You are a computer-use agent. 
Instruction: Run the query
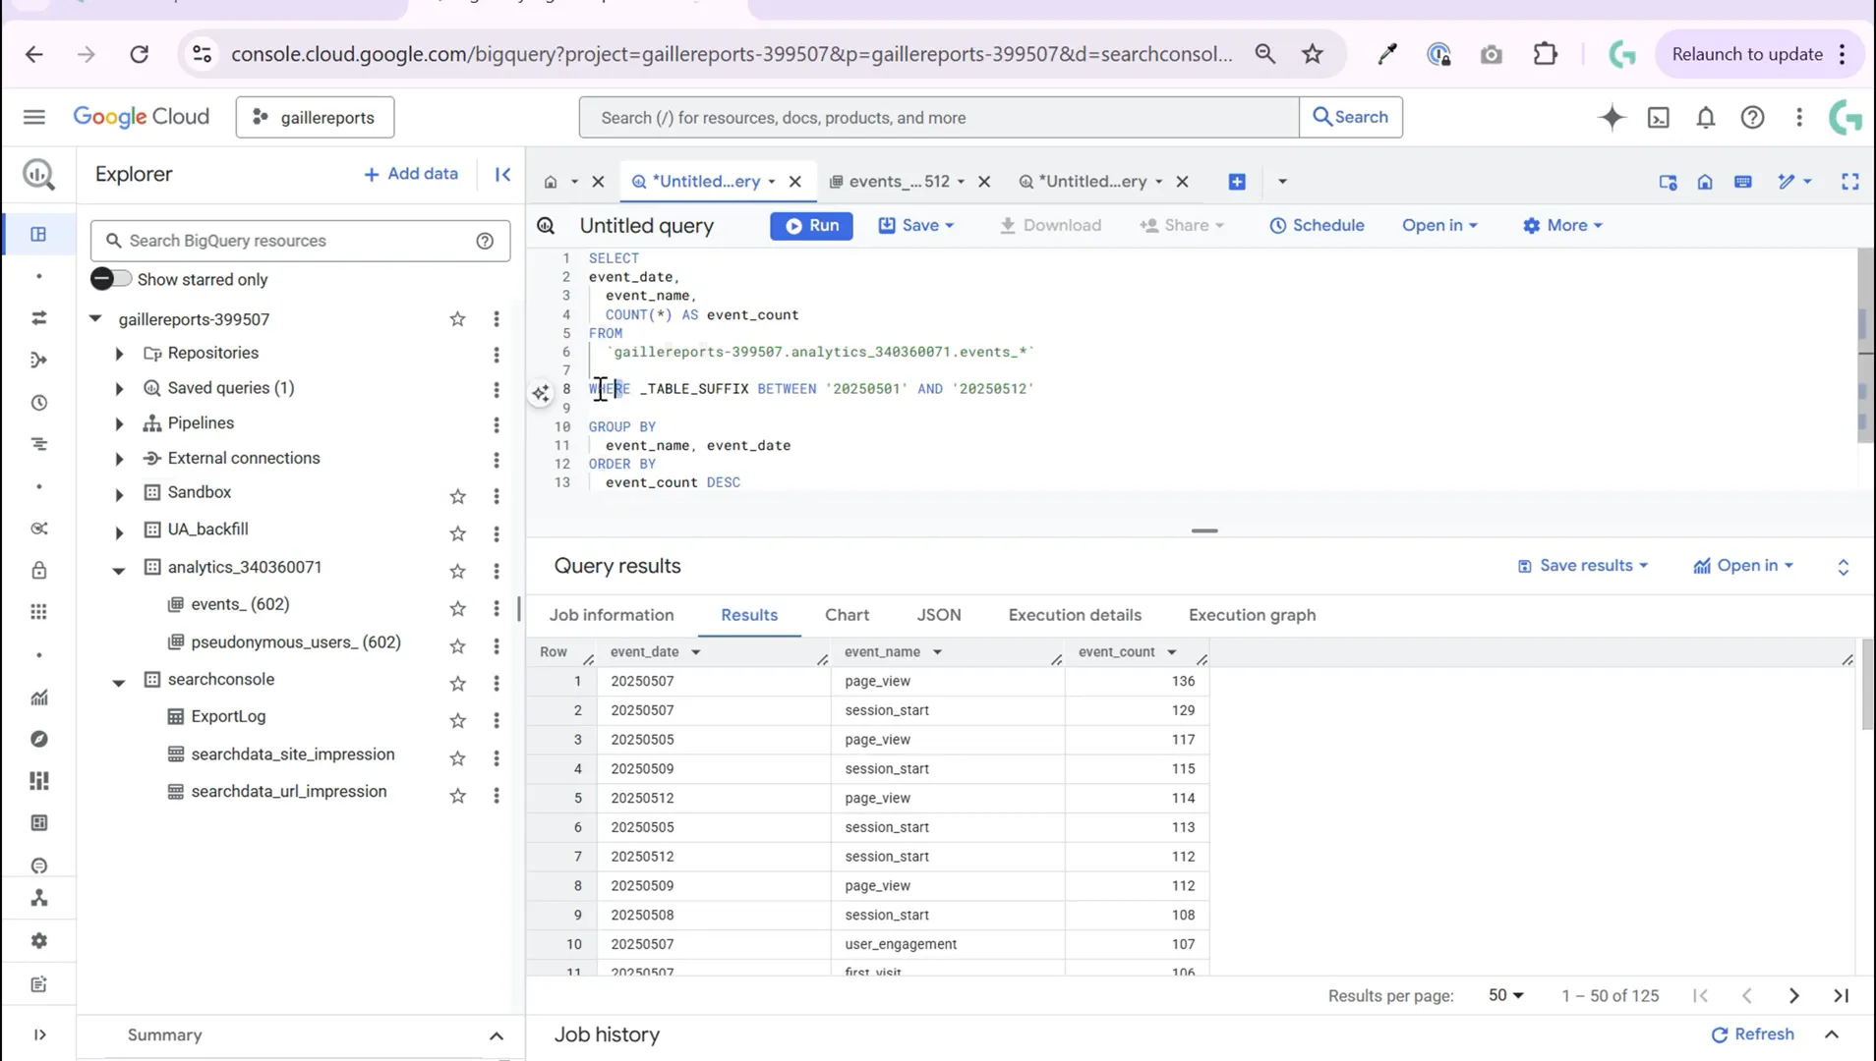pos(811,225)
